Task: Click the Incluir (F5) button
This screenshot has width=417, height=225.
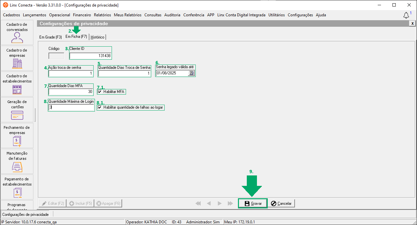Action: tap(80, 203)
